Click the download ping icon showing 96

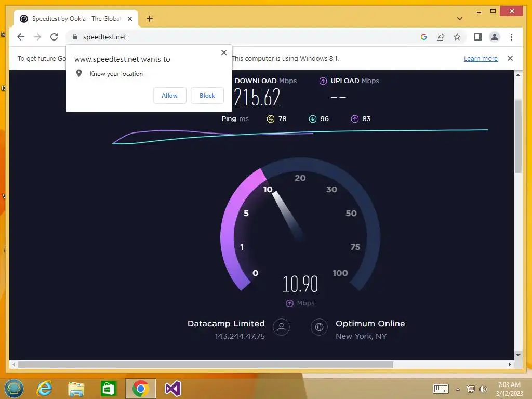click(x=312, y=119)
